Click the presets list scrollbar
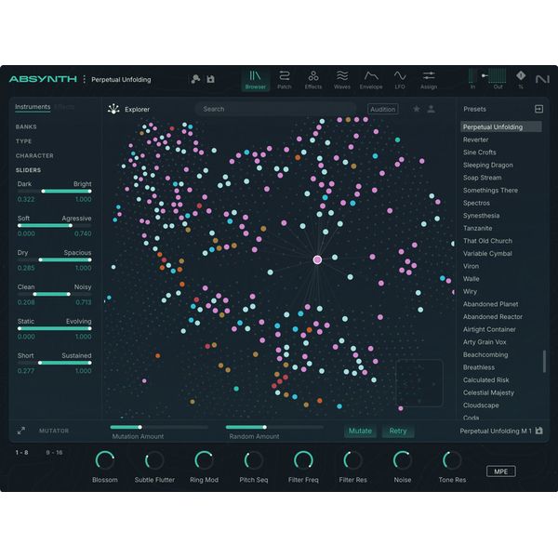This screenshot has height=558, width=558. click(544, 362)
